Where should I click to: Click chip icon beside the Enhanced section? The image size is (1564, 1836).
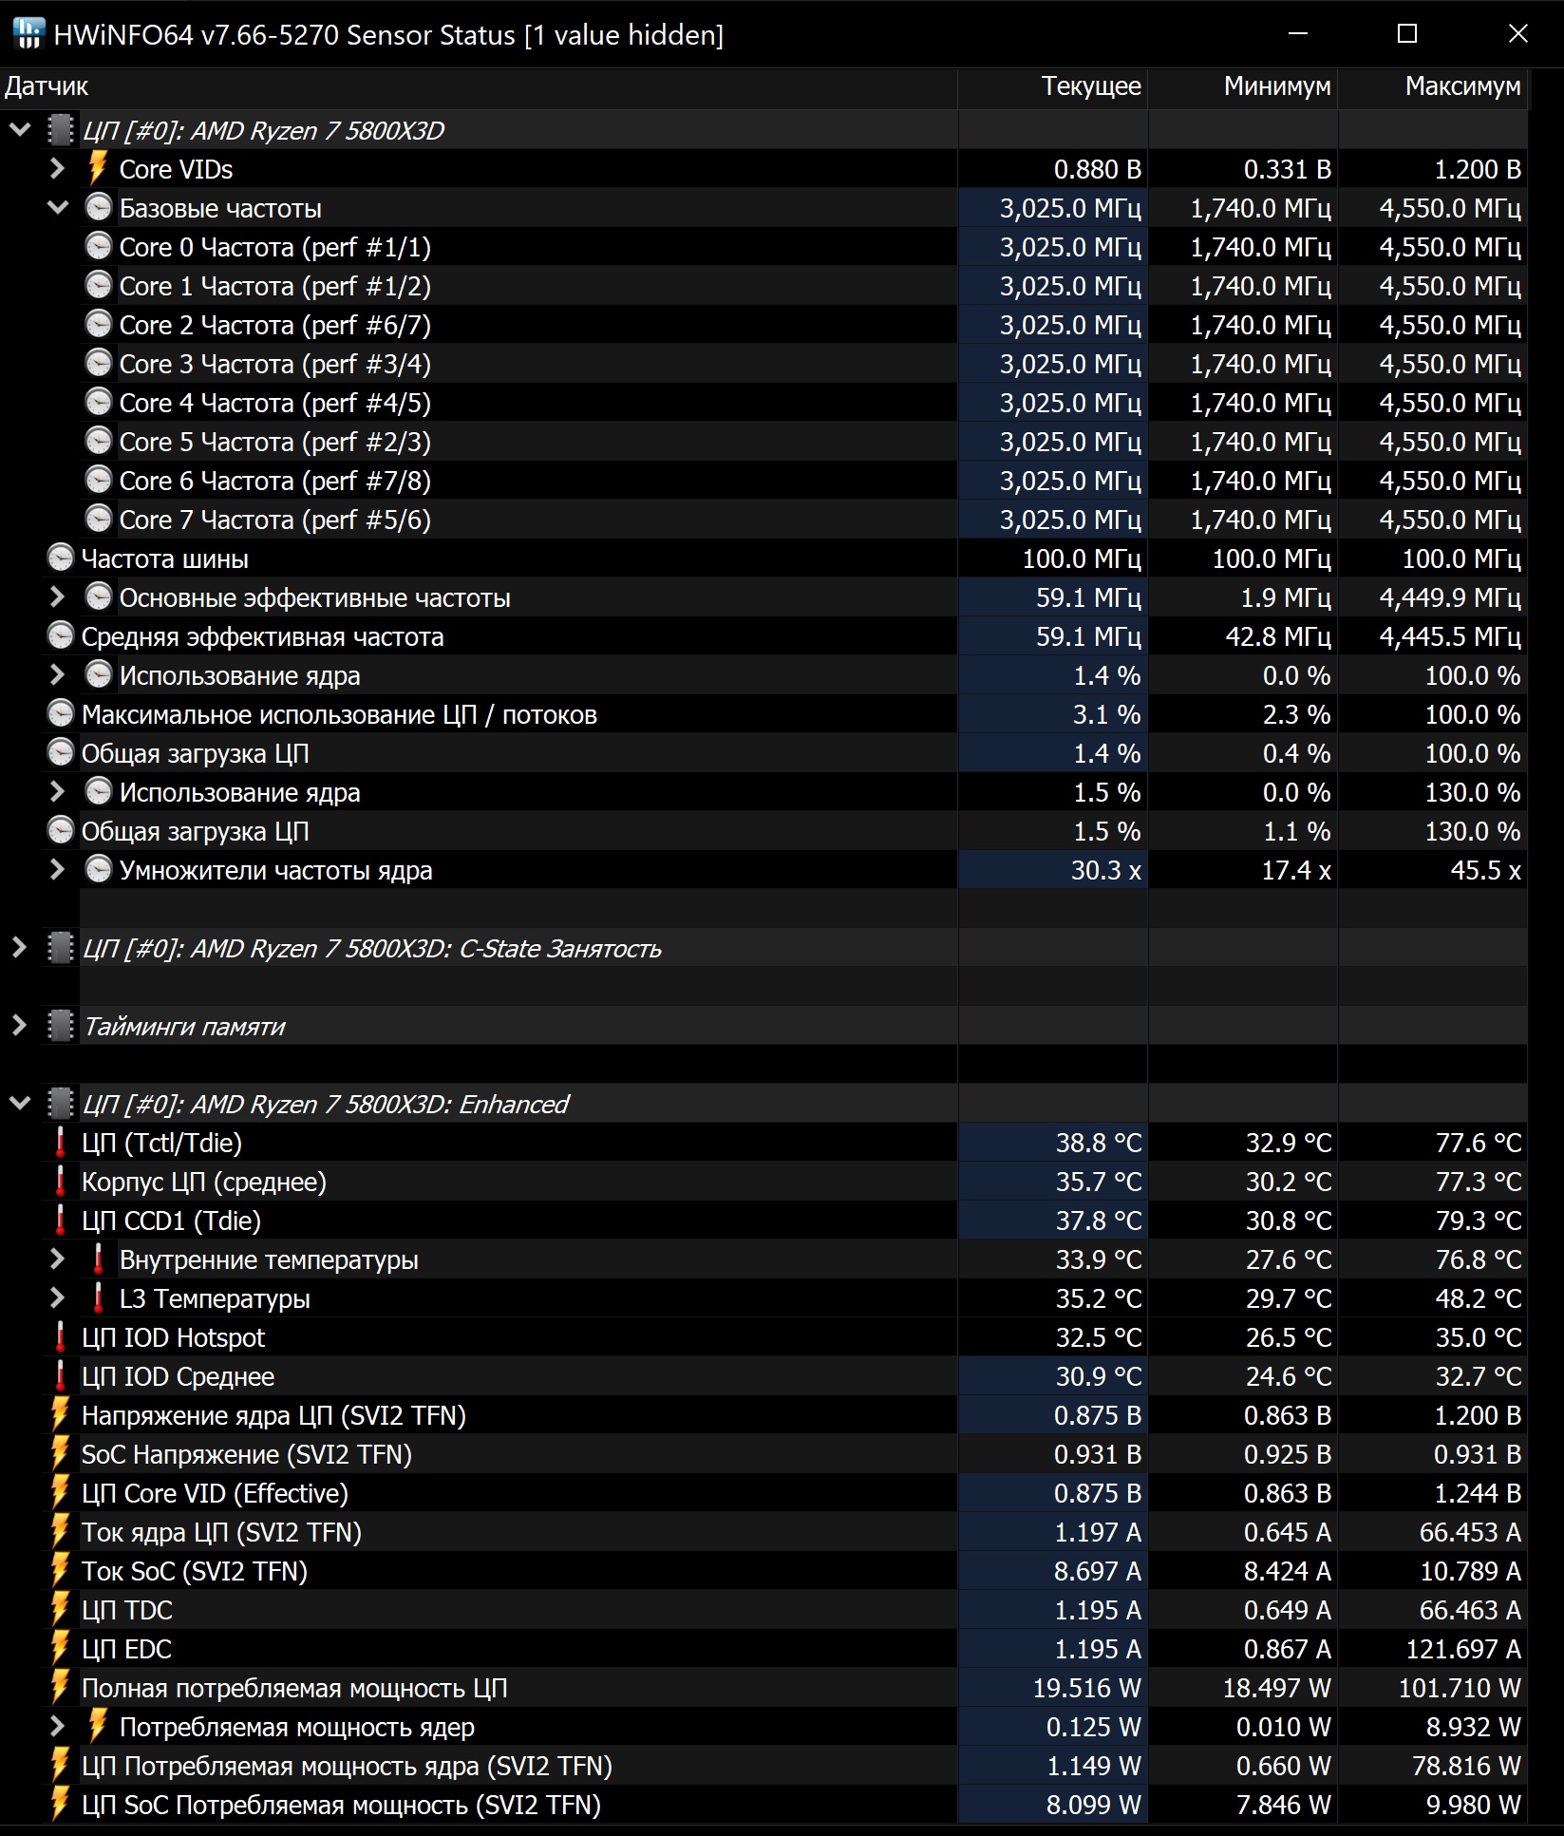coord(60,1103)
